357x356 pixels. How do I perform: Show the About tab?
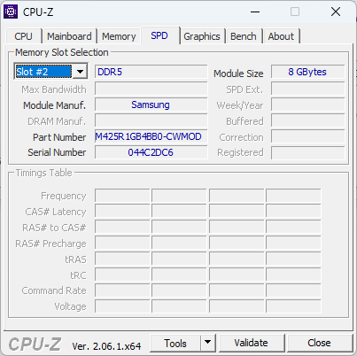click(281, 36)
